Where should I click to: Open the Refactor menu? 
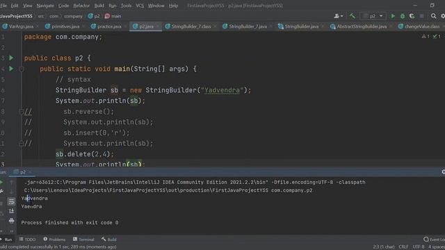pyautogui.click(x=81, y=6)
